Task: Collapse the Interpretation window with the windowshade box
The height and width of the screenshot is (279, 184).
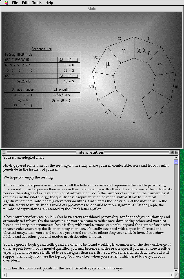Action: click(177, 152)
